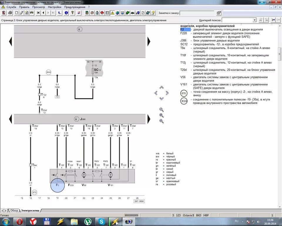282x226 pixels.
Task: Open Yandex browser from the taskbar
Action: click(x=33, y=222)
